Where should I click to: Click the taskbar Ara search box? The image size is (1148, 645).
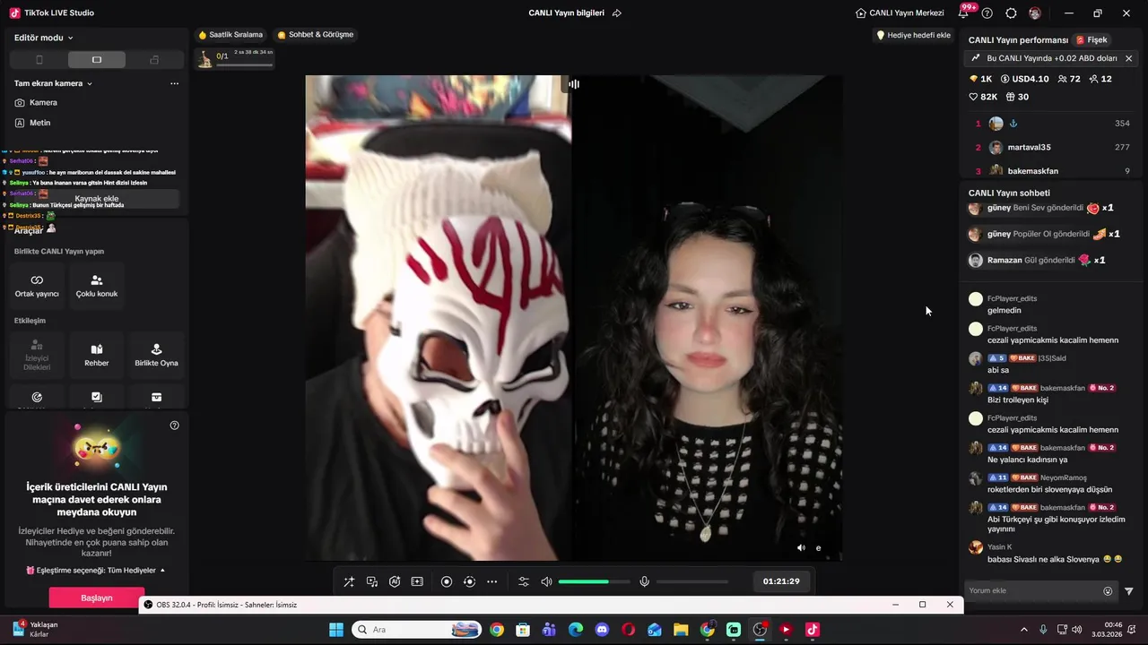[415, 630]
